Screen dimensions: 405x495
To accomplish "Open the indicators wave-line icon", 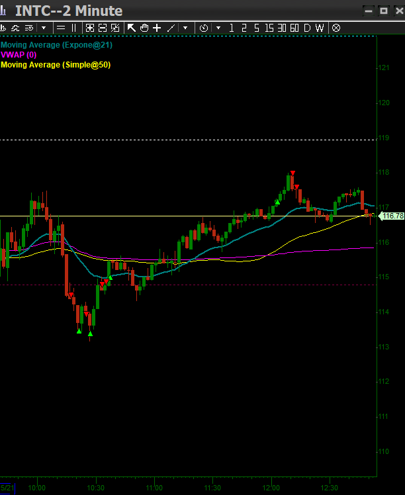I will 15,28.
